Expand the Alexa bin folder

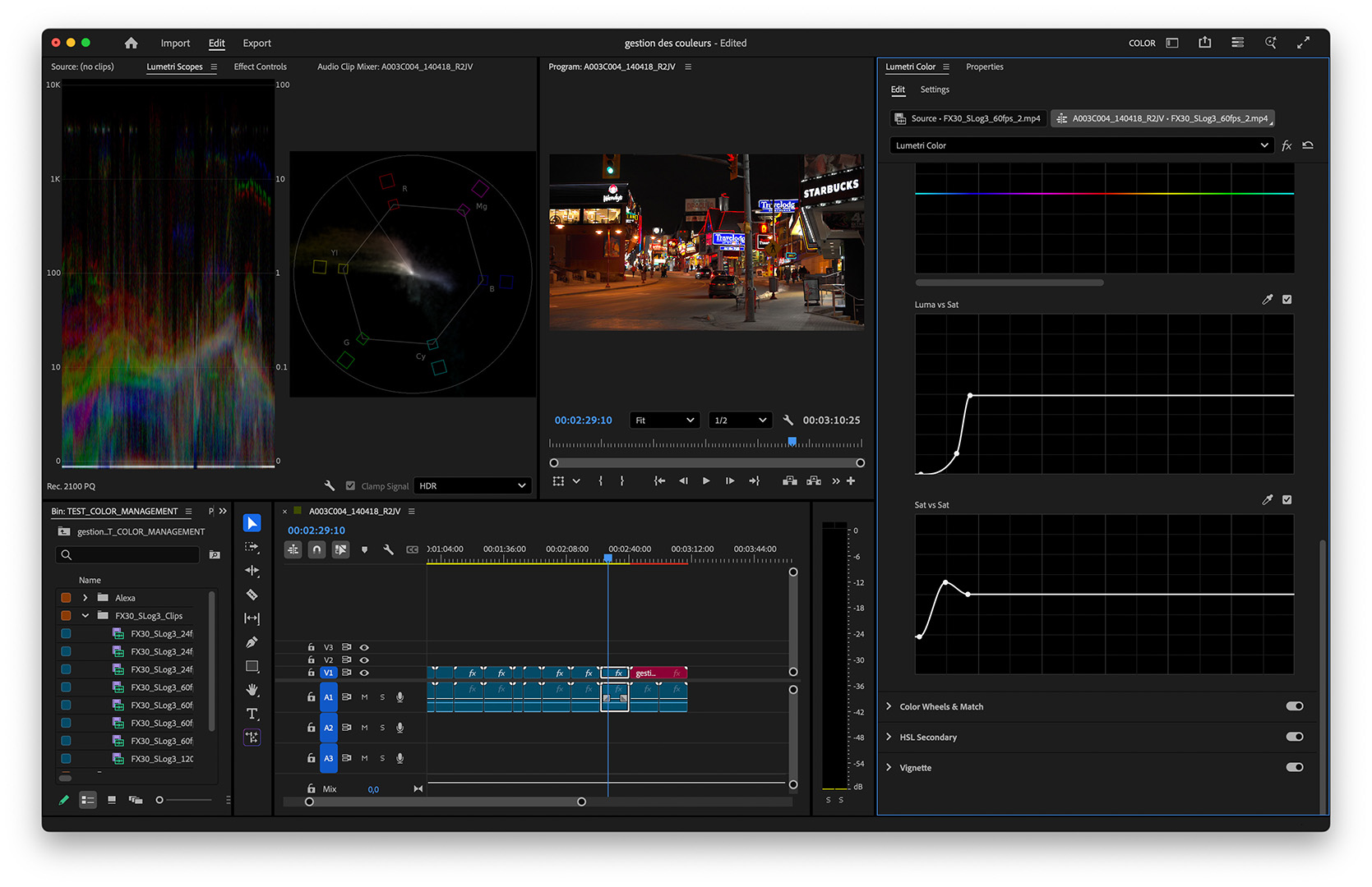click(85, 598)
